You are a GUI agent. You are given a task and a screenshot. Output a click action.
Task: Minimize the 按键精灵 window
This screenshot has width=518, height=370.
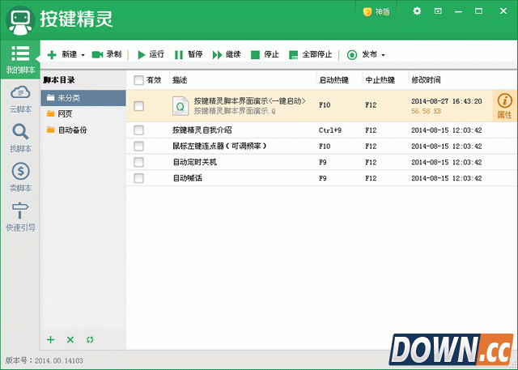[x=458, y=11]
